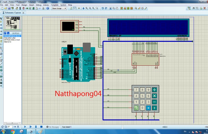Image resolution: width=208 pixels, height=134 pixels.
Task: Click the keypad ON/C key
Action: click(136, 108)
